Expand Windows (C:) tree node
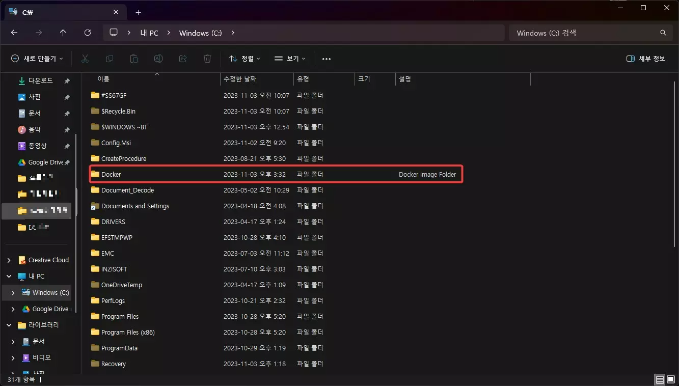Screen dimensions: 679x386 [x=13, y=293]
